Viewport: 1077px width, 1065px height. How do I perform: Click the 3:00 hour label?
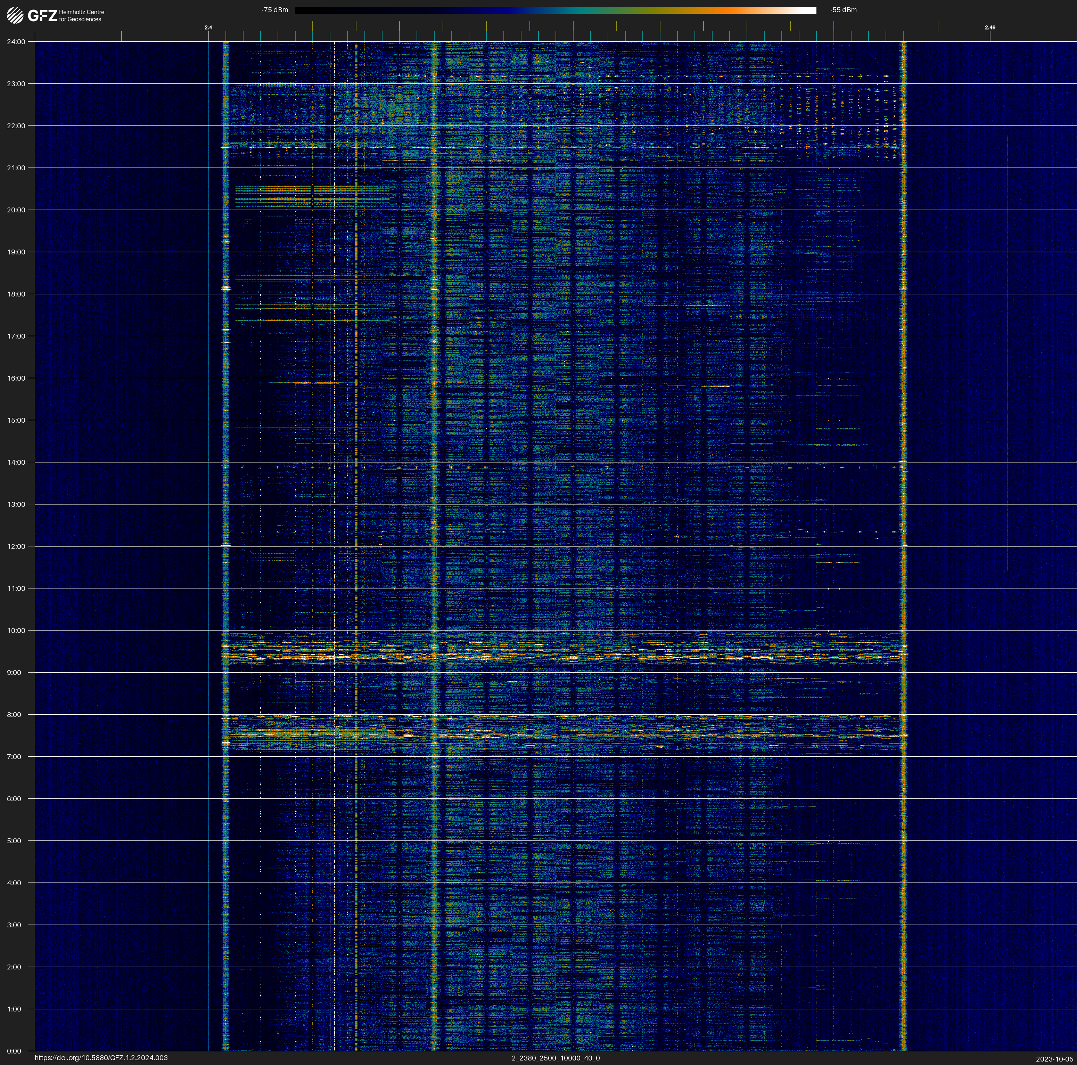click(x=14, y=925)
